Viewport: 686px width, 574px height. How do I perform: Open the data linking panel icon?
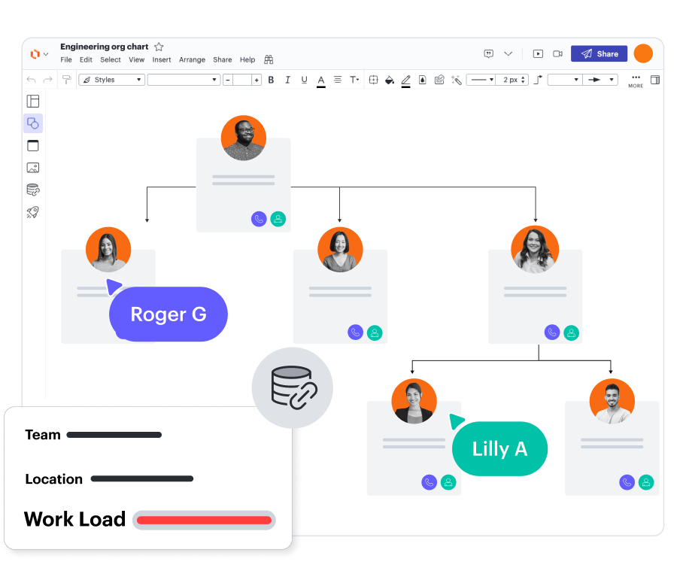pos(33,190)
